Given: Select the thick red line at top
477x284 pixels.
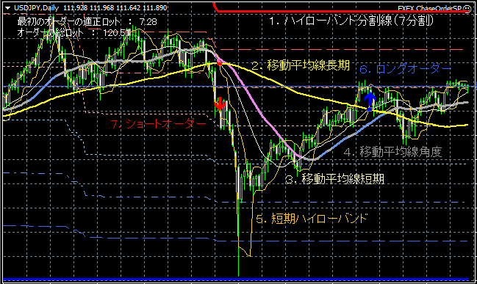Looking at the screenshot, I should point(341,12).
